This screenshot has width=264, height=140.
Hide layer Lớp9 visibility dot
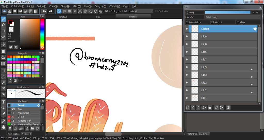187,36
